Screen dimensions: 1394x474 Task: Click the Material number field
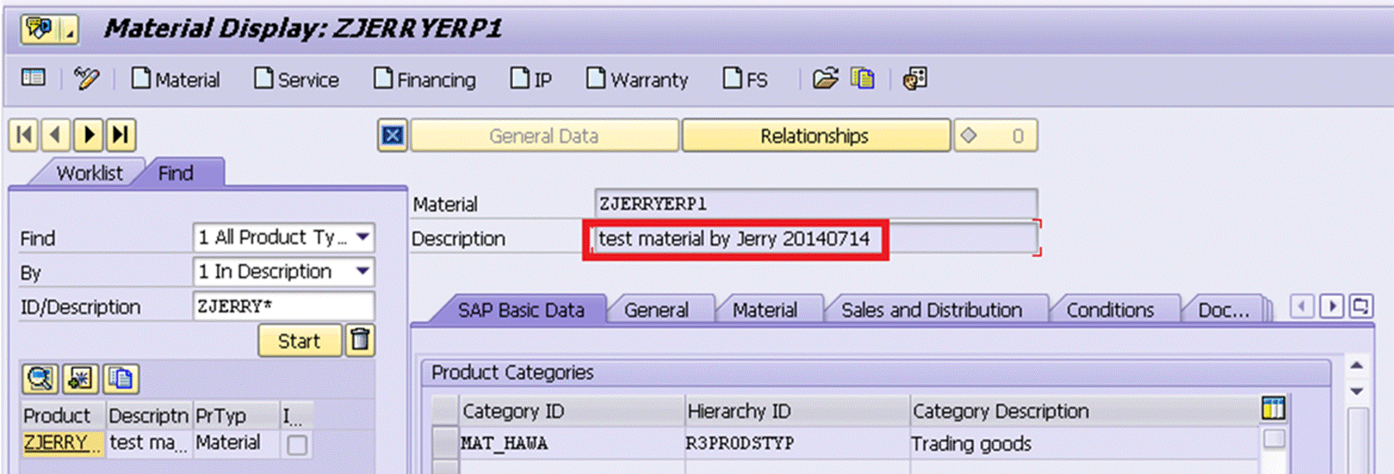[x=815, y=203]
